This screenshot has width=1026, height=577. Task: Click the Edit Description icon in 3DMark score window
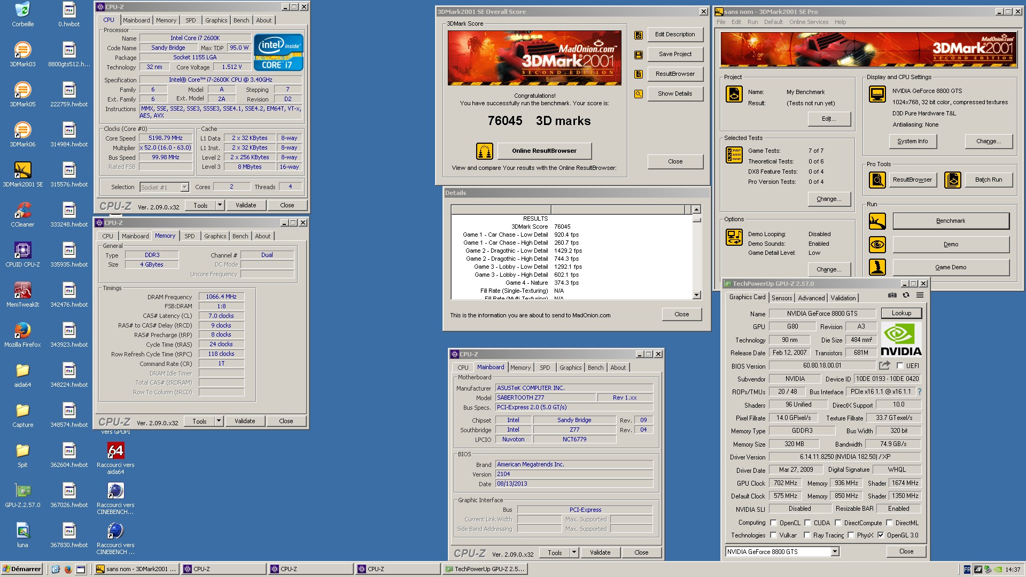[x=638, y=35]
